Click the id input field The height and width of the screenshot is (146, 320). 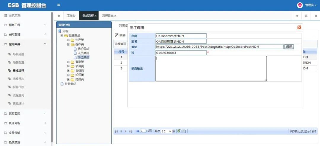[181, 53]
